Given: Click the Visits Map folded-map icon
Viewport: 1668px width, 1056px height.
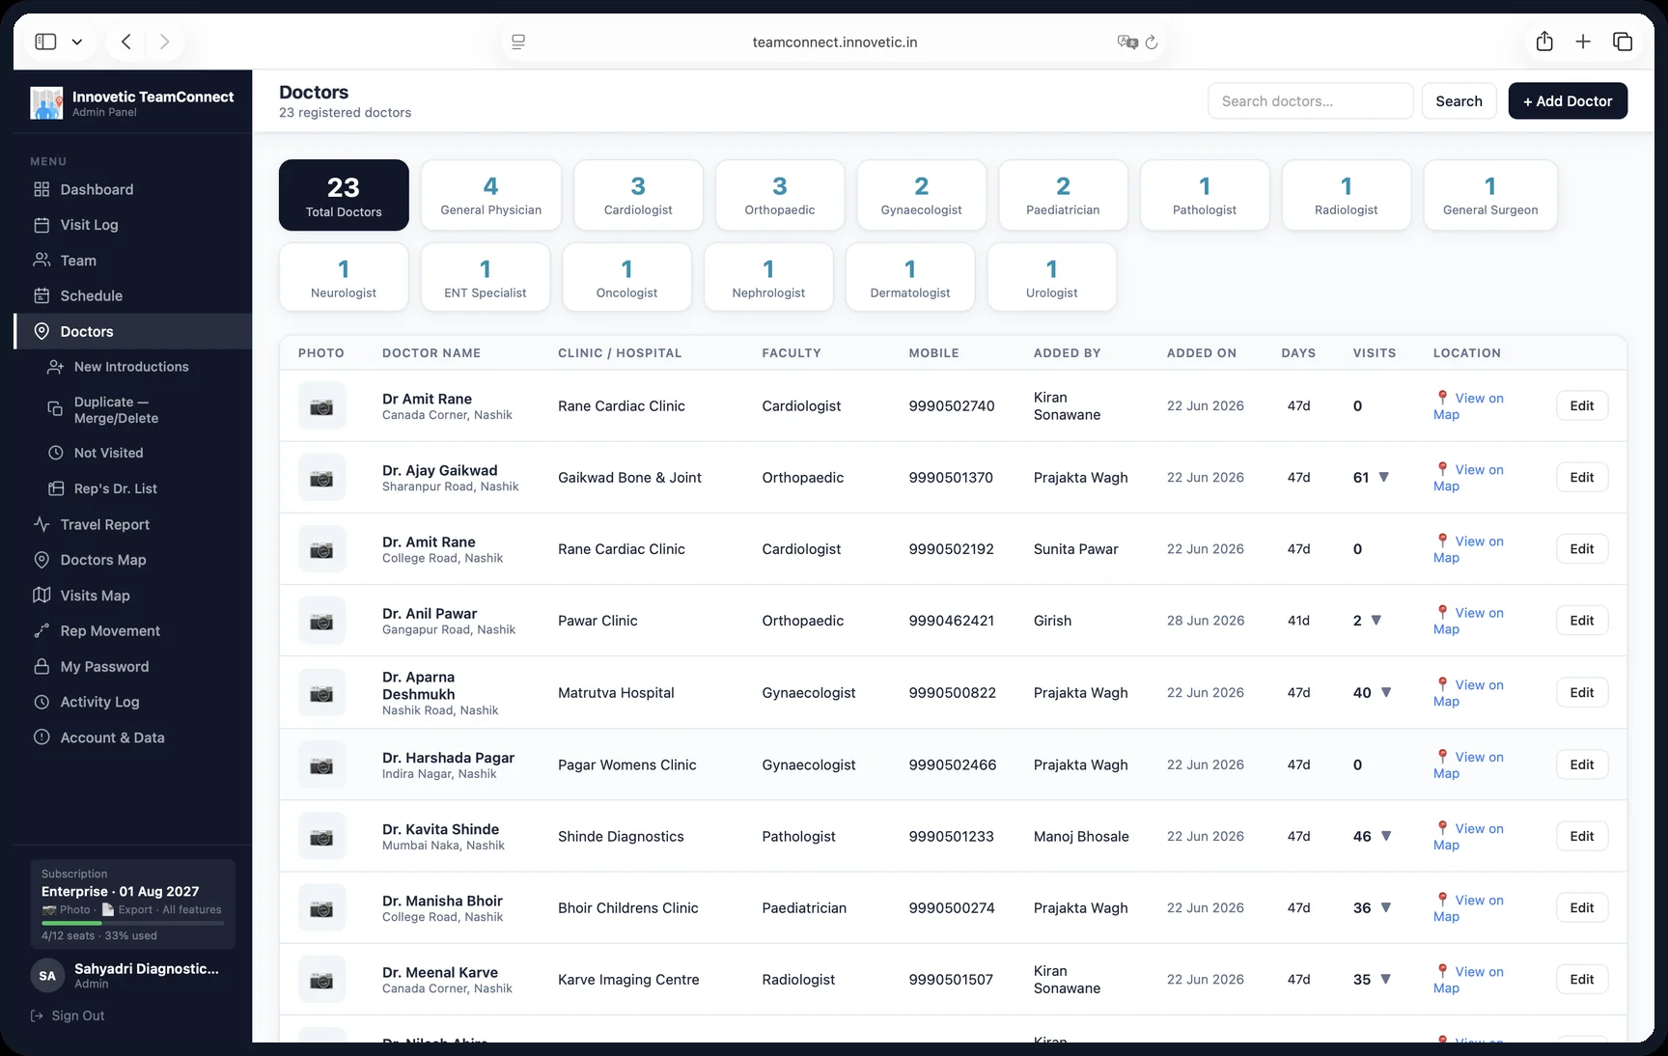Looking at the screenshot, I should click(42, 596).
